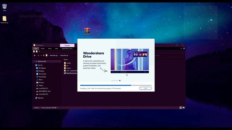This screenshot has width=232, height=130.
Task: Select the launcher-pc folder on the desktop
Action: 4,19
